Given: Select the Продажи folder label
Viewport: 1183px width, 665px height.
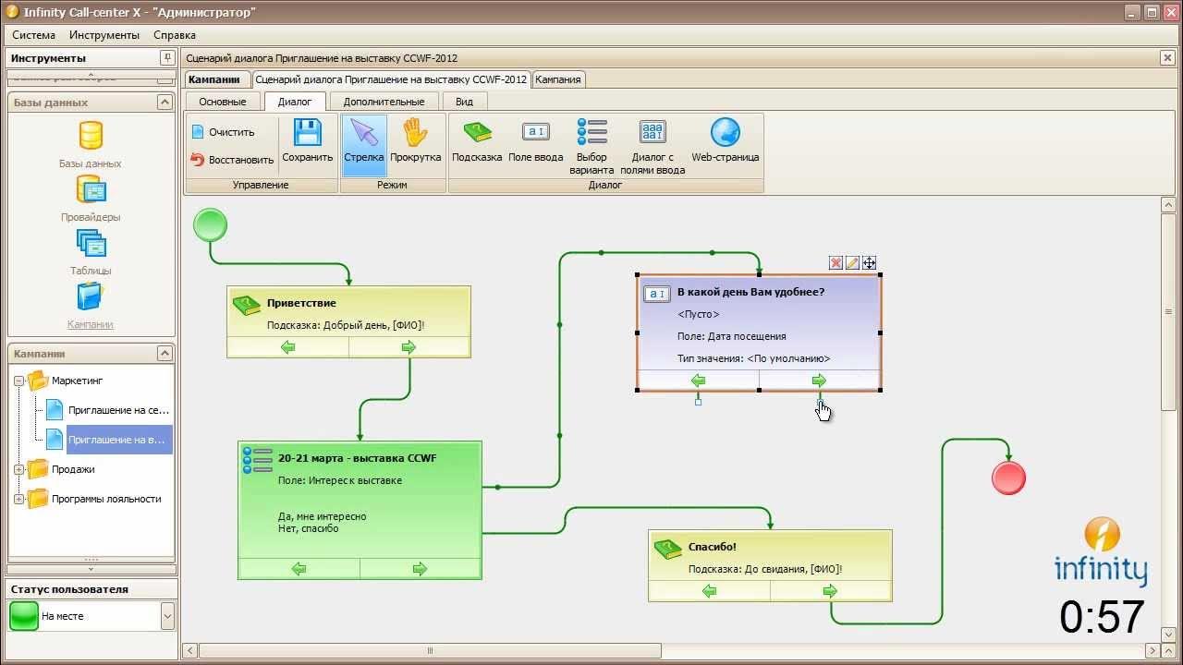Looking at the screenshot, I should pos(73,469).
